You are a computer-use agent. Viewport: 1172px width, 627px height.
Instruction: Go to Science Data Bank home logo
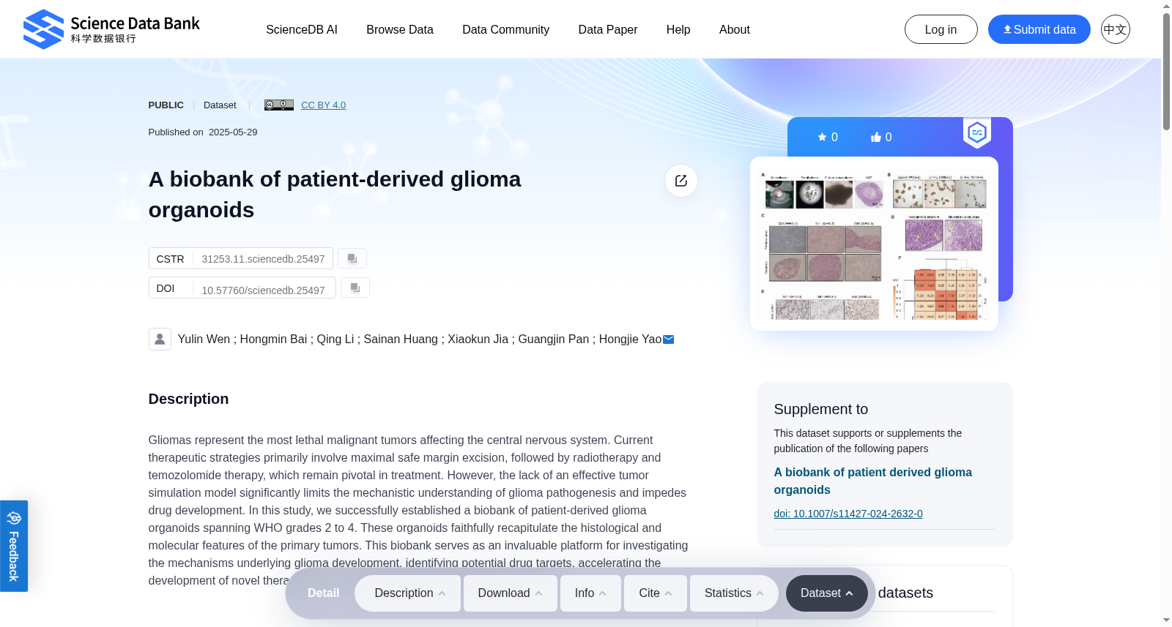[111, 29]
